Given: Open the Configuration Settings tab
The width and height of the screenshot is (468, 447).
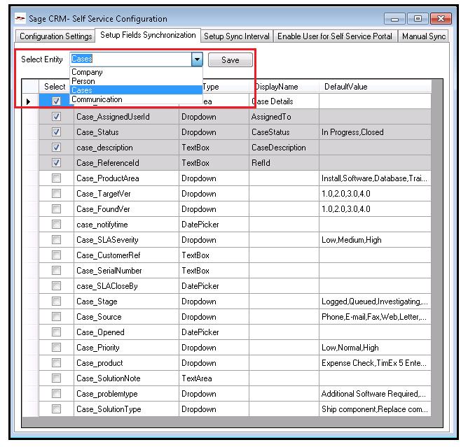Looking at the screenshot, I should (55, 36).
